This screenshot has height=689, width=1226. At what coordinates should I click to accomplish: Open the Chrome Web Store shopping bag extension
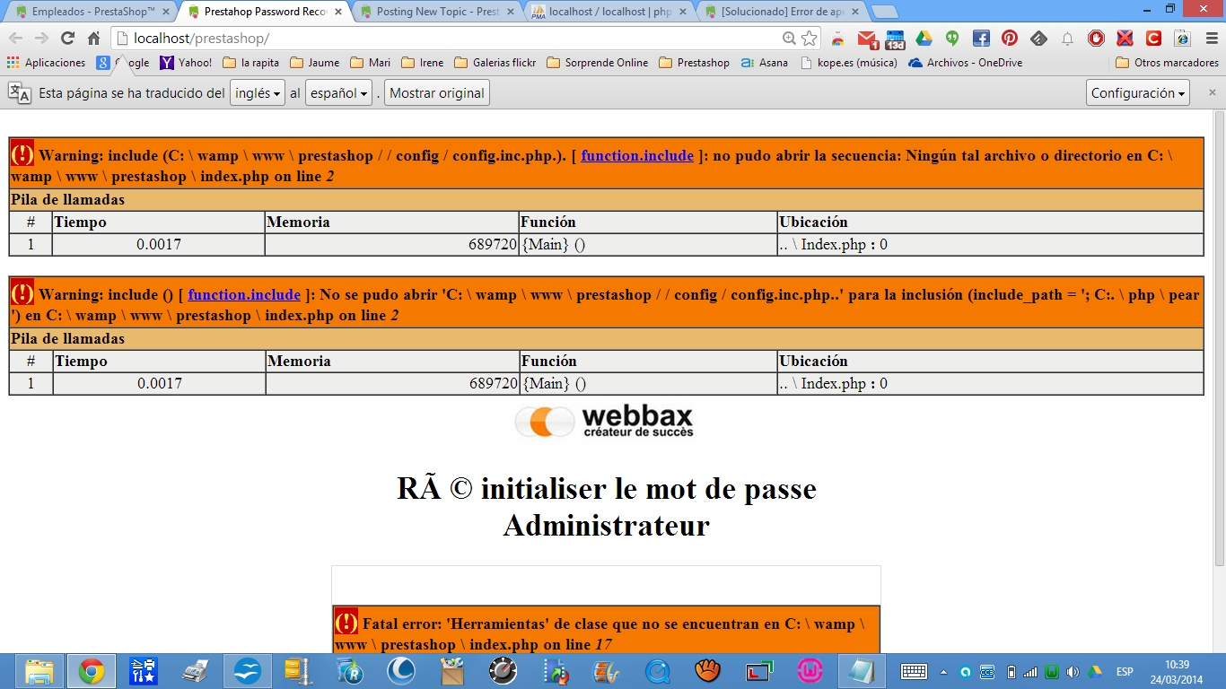[x=837, y=39]
